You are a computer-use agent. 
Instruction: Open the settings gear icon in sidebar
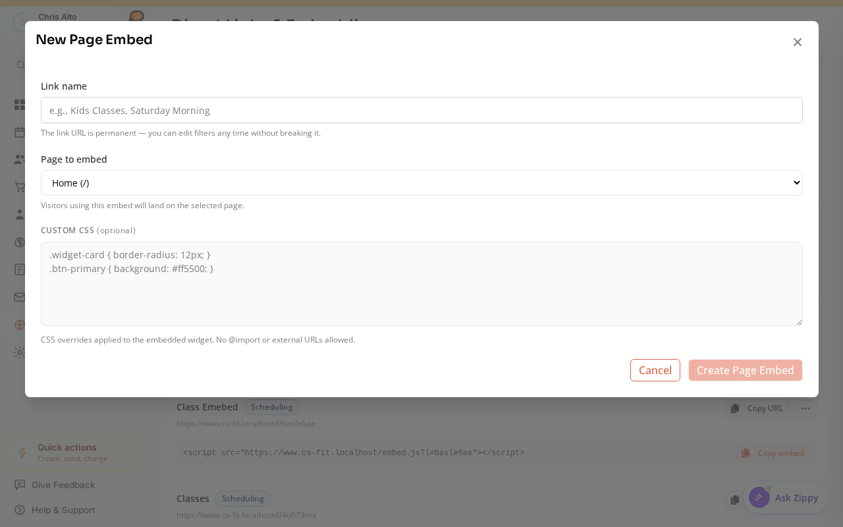pyautogui.click(x=20, y=352)
